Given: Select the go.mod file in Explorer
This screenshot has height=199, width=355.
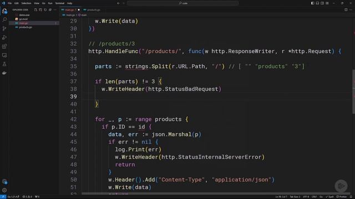Looking at the screenshot, I should point(34,19).
